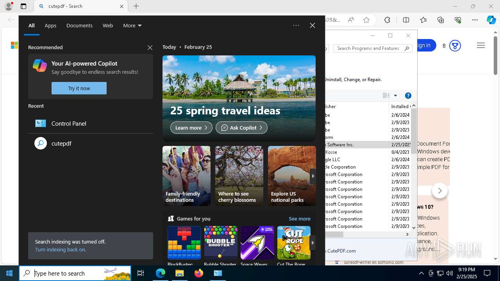Screen dimensions: 500x281
Task: Open Programs and Features help icon
Action: click(x=408, y=96)
